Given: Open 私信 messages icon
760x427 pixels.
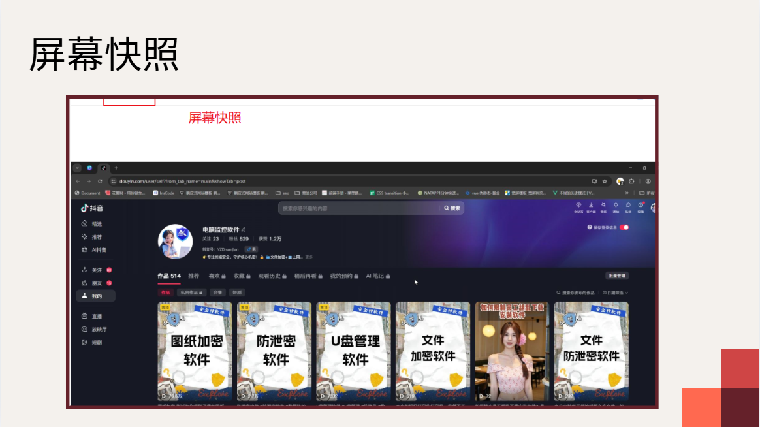Looking at the screenshot, I should (x=628, y=205).
